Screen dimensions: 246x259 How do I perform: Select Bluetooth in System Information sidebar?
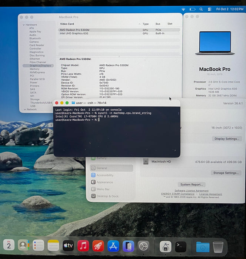(x=35, y=38)
